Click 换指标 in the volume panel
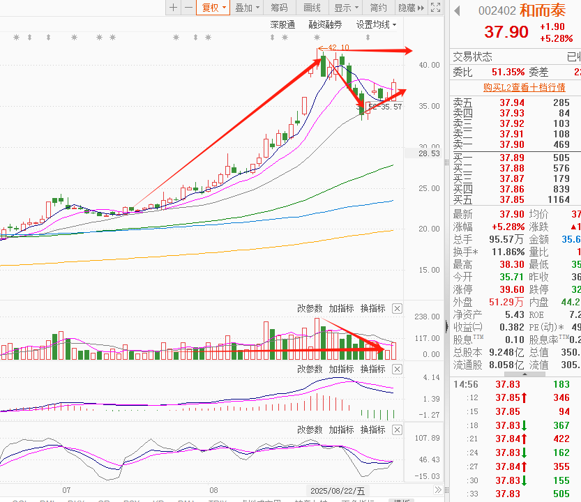The width and height of the screenshot is (581, 502). [372, 308]
